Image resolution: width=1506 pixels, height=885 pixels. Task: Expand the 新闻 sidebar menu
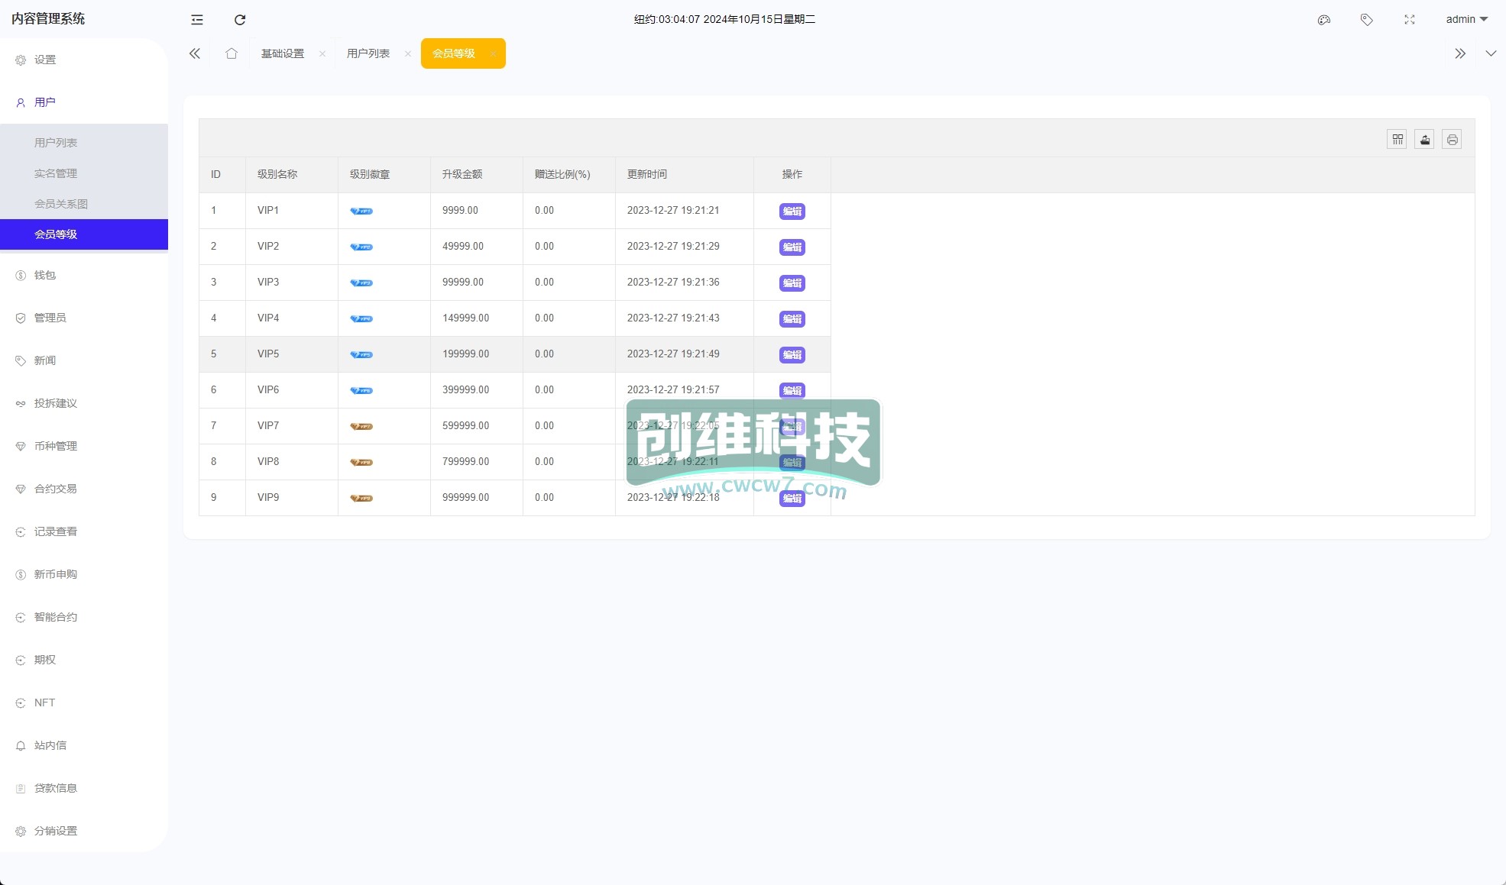(84, 360)
